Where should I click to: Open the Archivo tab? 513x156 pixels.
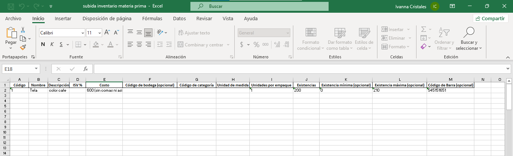13,18
